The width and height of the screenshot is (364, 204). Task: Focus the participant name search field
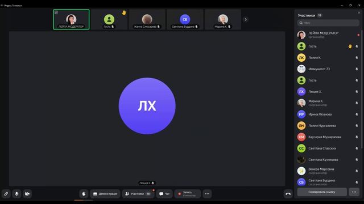(x=328, y=23)
